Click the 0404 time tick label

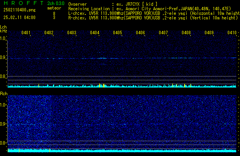pyautogui.click(x=95, y=33)
